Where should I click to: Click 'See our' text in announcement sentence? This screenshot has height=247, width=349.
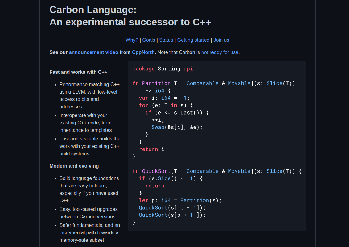(59, 52)
